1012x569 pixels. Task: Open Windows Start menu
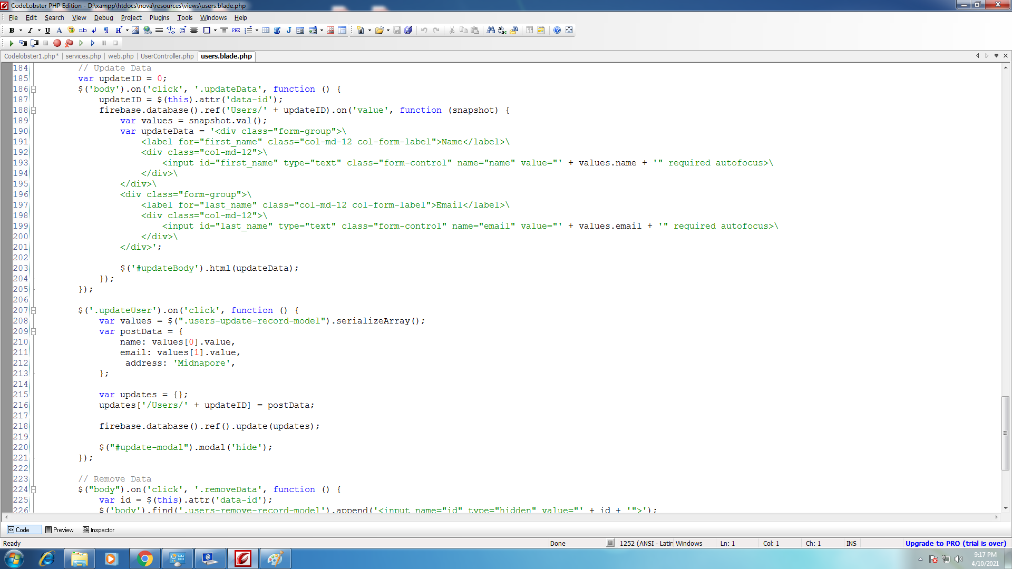coord(14,558)
